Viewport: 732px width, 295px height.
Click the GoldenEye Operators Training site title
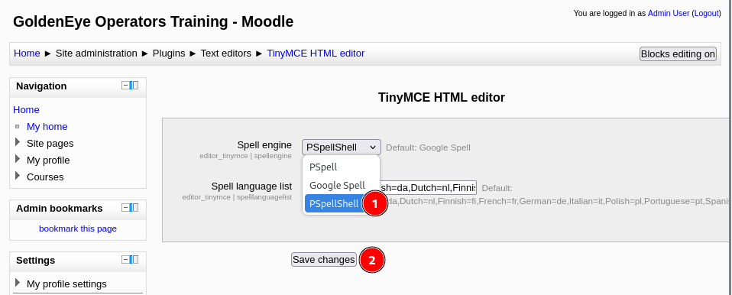pyautogui.click(x=153, y=22)
